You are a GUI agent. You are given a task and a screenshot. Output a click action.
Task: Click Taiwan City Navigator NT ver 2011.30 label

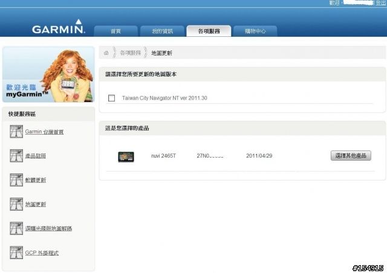(164, 98)
